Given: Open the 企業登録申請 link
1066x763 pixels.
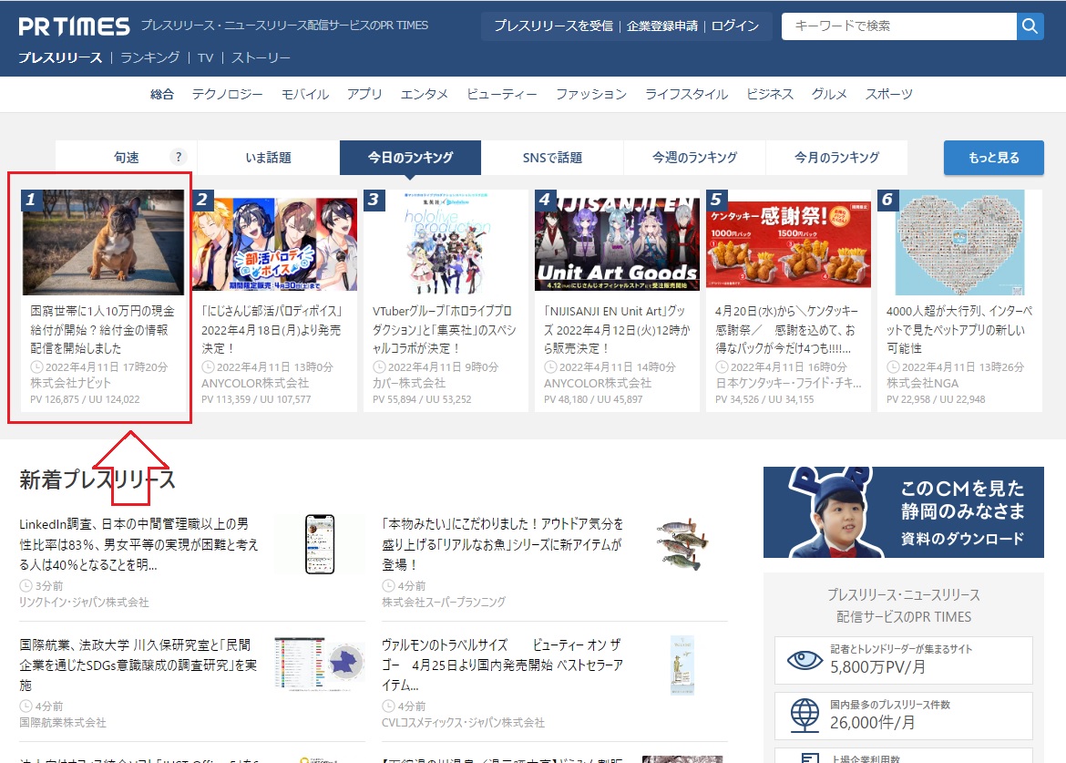Looking at the screenshot, I should coord(661,26).
